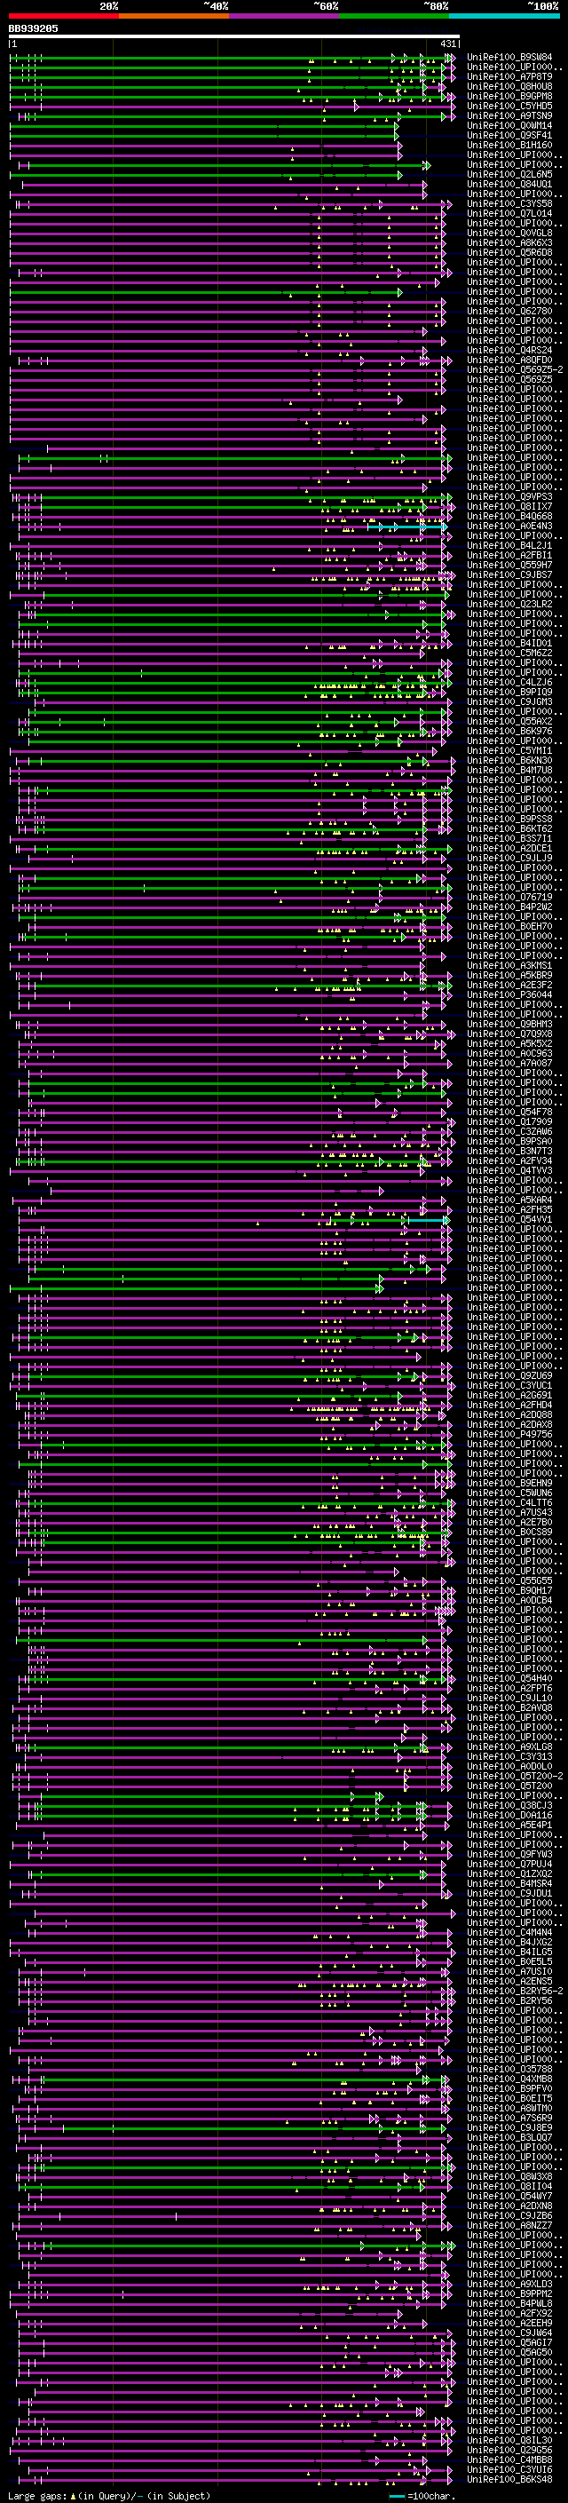Select the UniRef100_Q7Q9X8 label

coord(509,1034)
